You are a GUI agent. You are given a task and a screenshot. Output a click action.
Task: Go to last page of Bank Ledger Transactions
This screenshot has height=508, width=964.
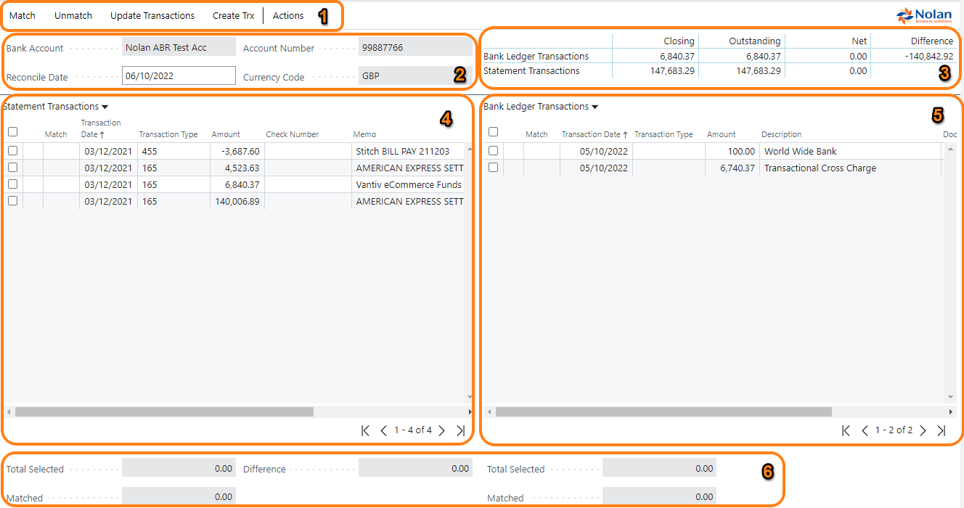pos(941,430)
